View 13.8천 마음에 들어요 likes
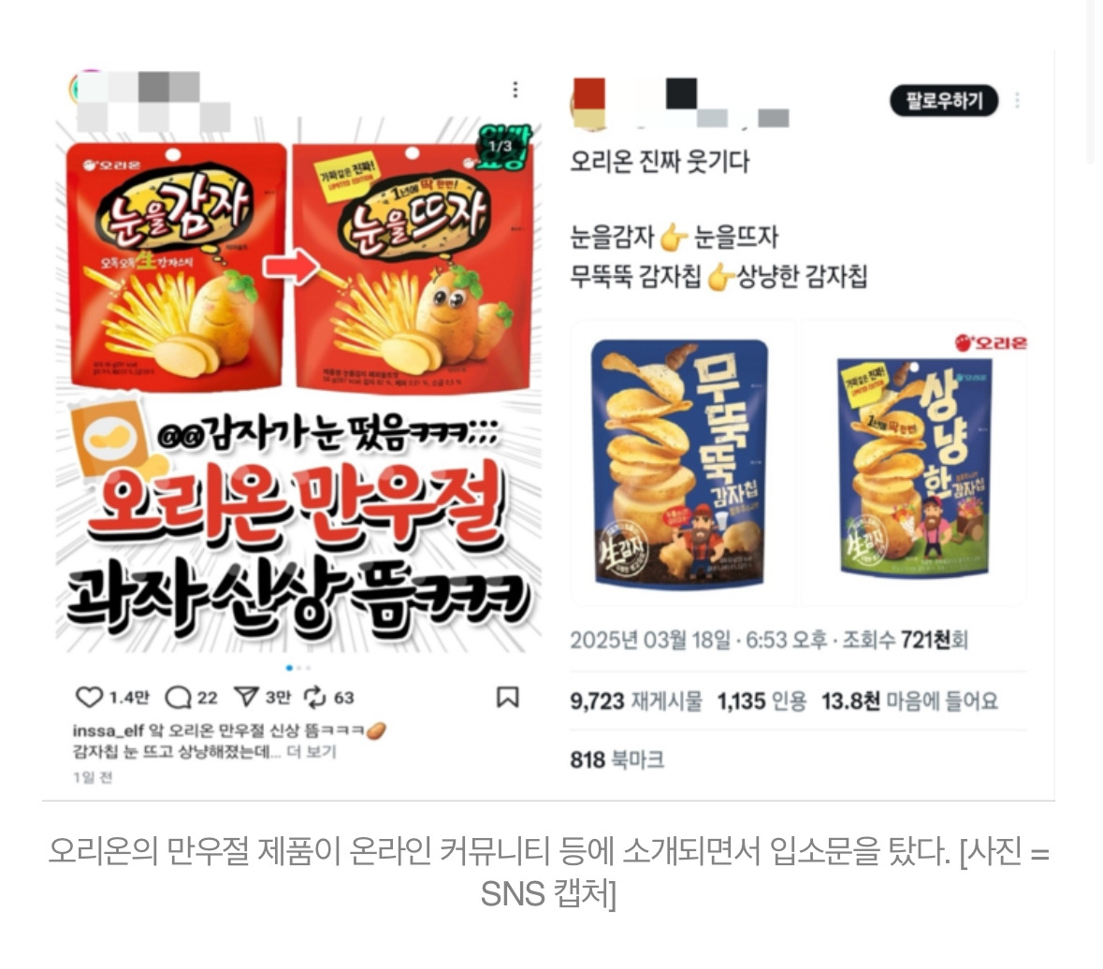Screen dimensions: 1103x969 910,701
